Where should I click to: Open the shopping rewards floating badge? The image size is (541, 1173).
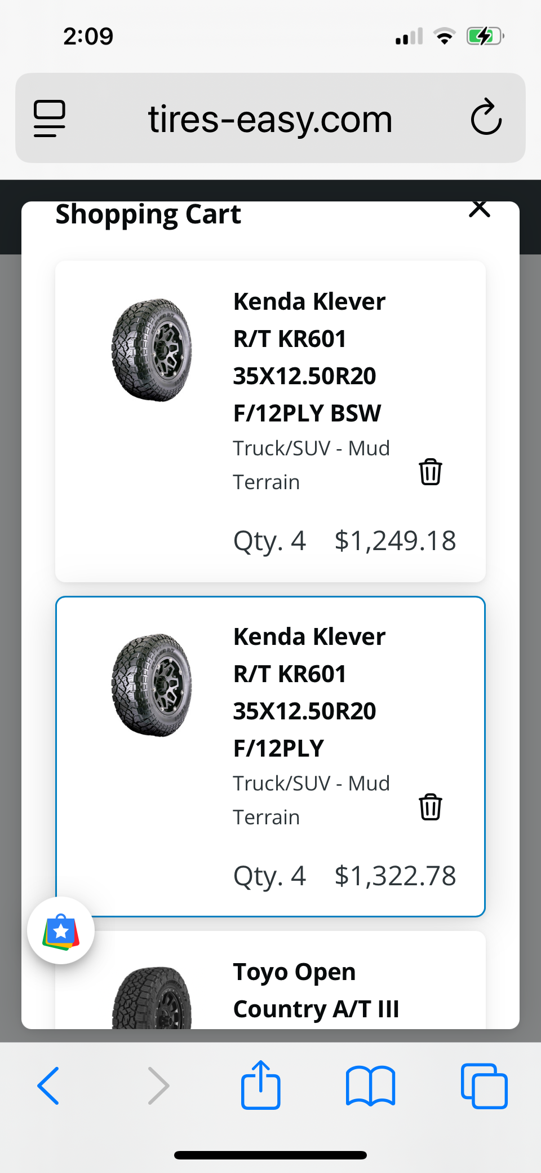click(61, 930)
